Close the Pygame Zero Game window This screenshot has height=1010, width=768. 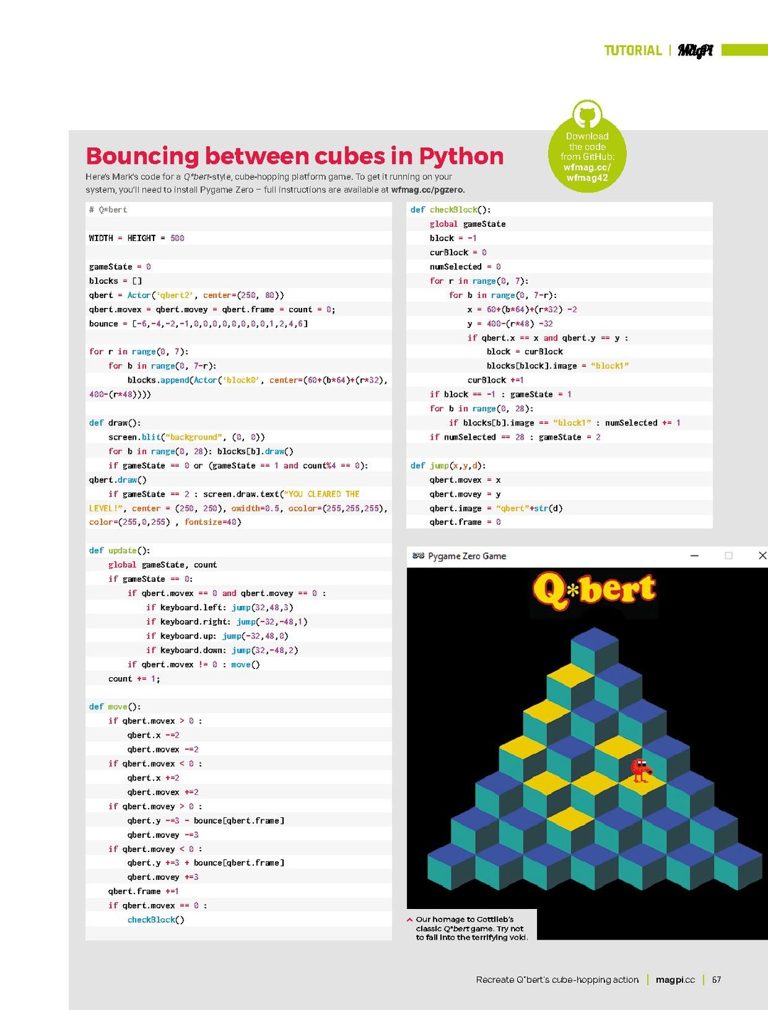[762, 556]
